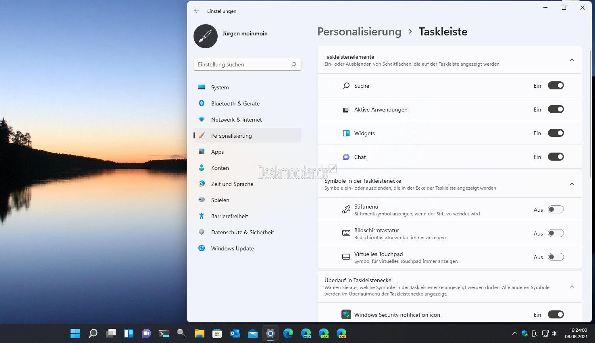595x343 pixels.
Task: Turn off the Suche taskbar toggle
Action: (555, 85)
